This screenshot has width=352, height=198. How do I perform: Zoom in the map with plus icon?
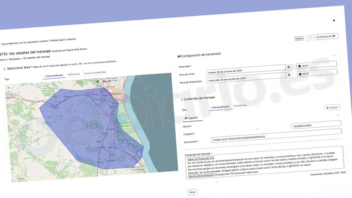point(8,88)
